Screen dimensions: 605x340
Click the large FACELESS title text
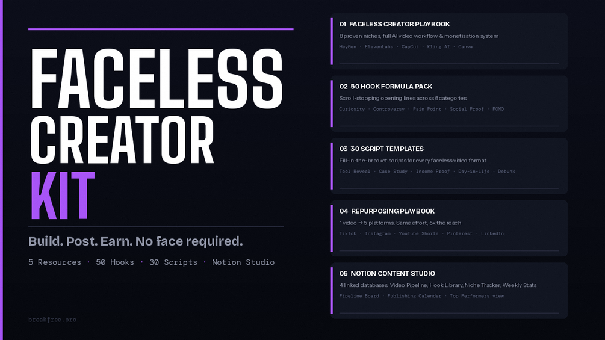click(x=157, y=79)
